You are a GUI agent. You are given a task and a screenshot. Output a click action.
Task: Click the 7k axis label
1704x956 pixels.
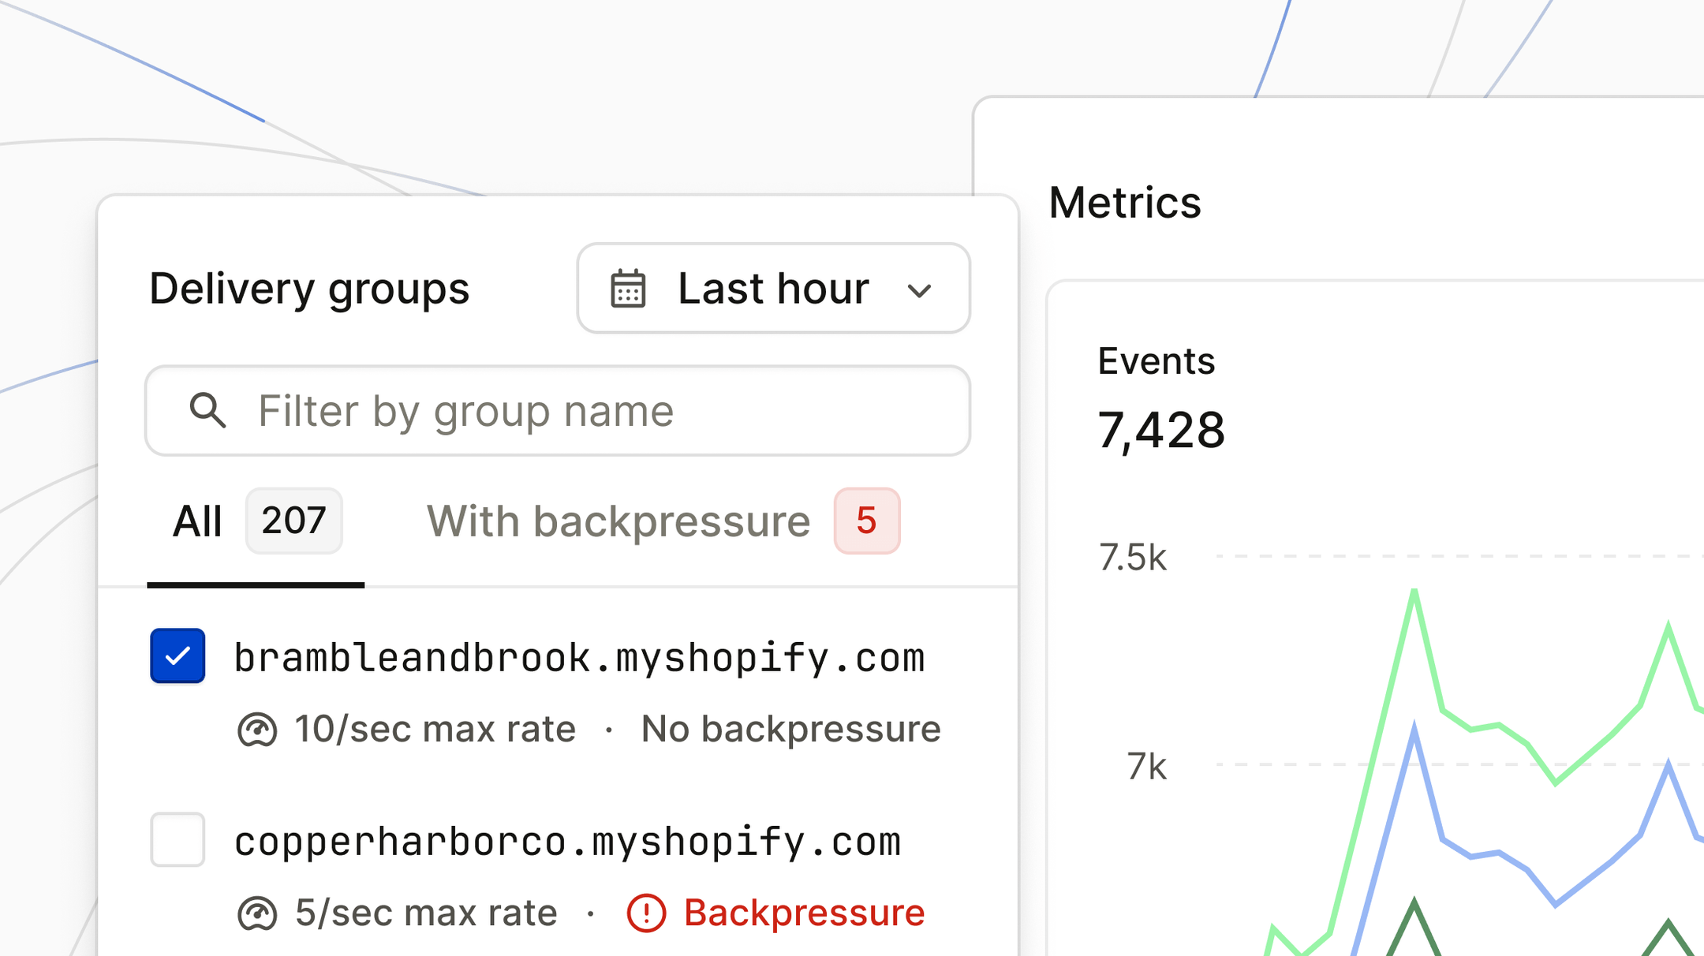pyautogui.click(x=1146, y=766)
